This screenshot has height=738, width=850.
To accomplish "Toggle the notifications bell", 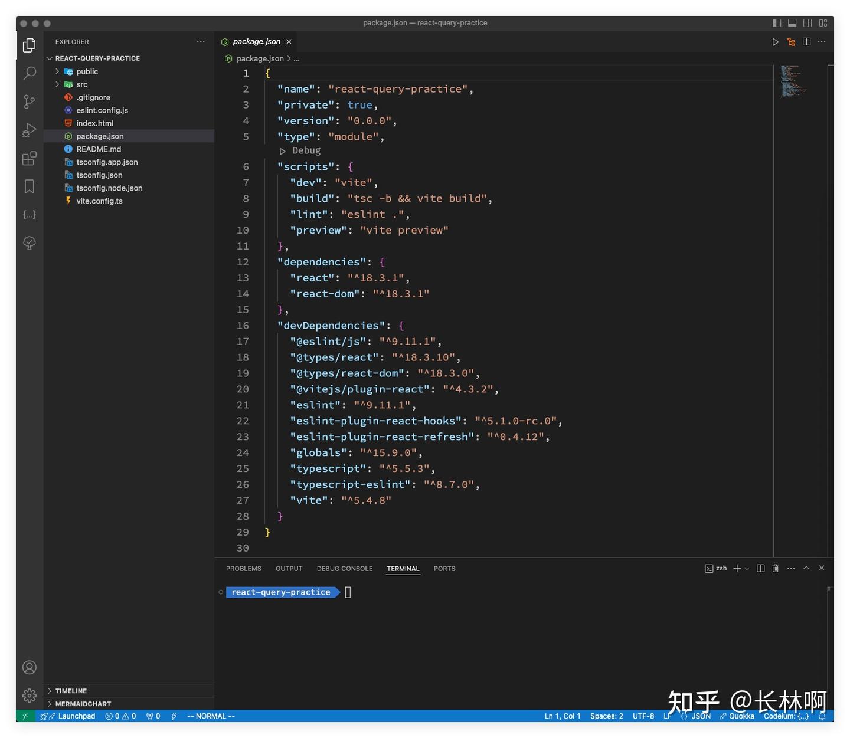I will coord(823,716).
